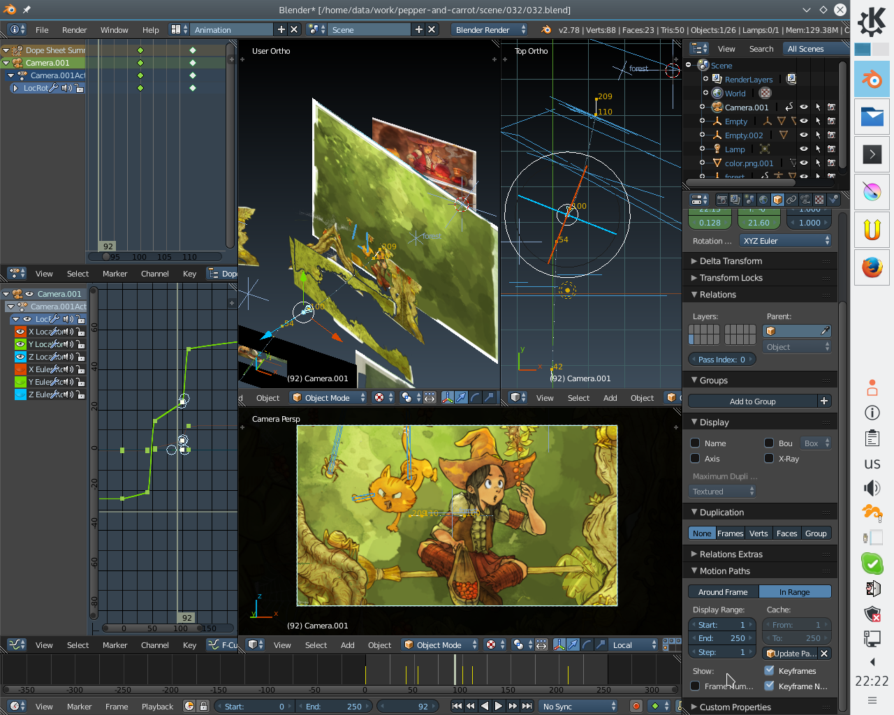Open the Playback menu in timeline
894x715 pixels.
(157, 706)
